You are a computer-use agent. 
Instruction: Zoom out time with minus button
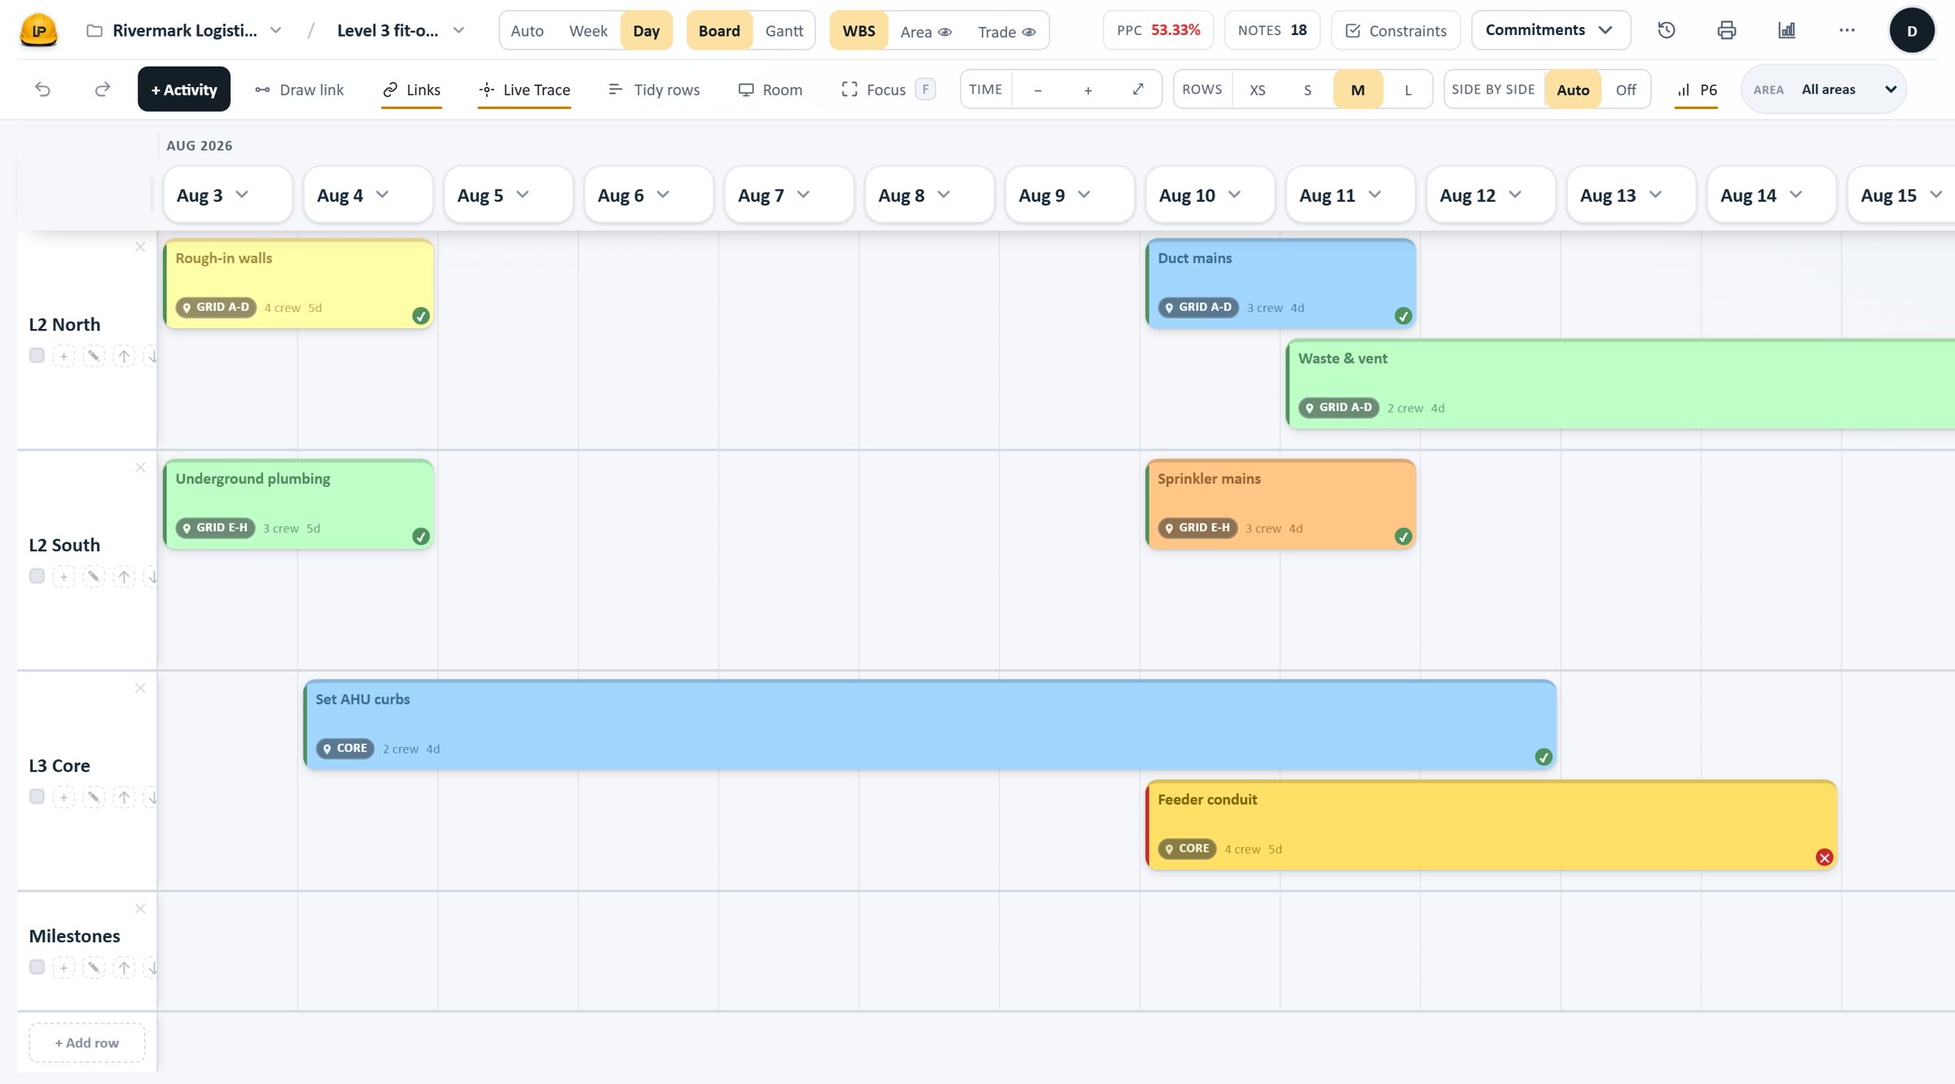pos(1038,90)
